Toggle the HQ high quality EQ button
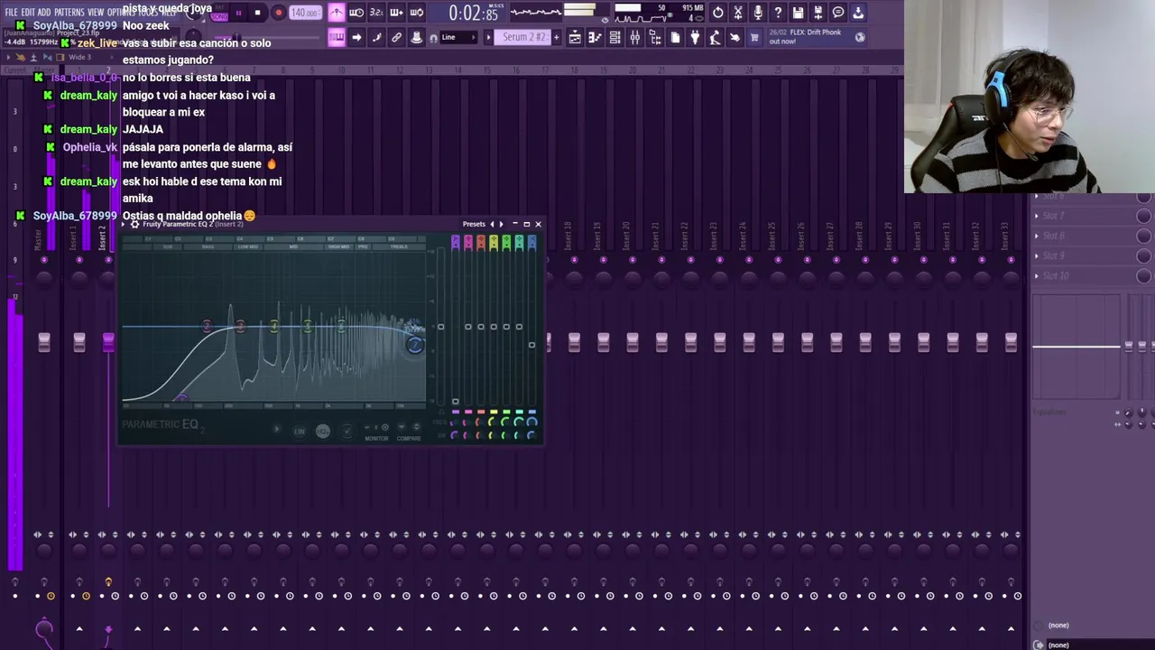1155x650 pixels. coord(323,432)
